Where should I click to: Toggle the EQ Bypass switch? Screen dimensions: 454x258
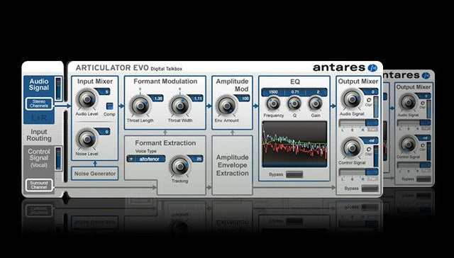click(294, 174)
